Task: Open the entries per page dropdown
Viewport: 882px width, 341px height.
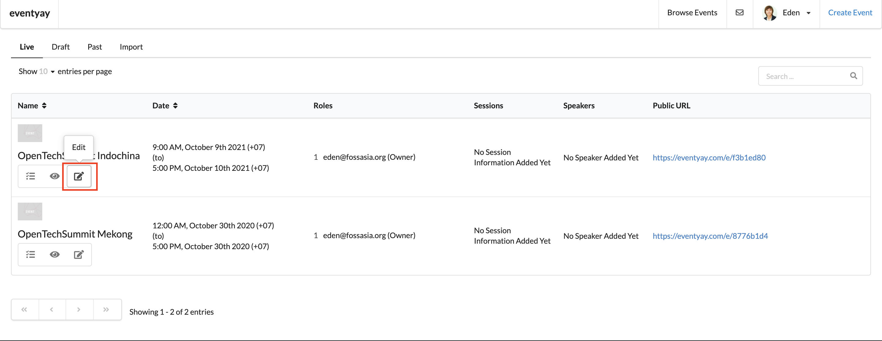Action: point(47,72)
